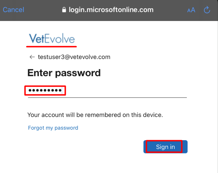The height and width of the screenshot is (173, 218).
Task: Tap the reload page icon
Action: 207,10
